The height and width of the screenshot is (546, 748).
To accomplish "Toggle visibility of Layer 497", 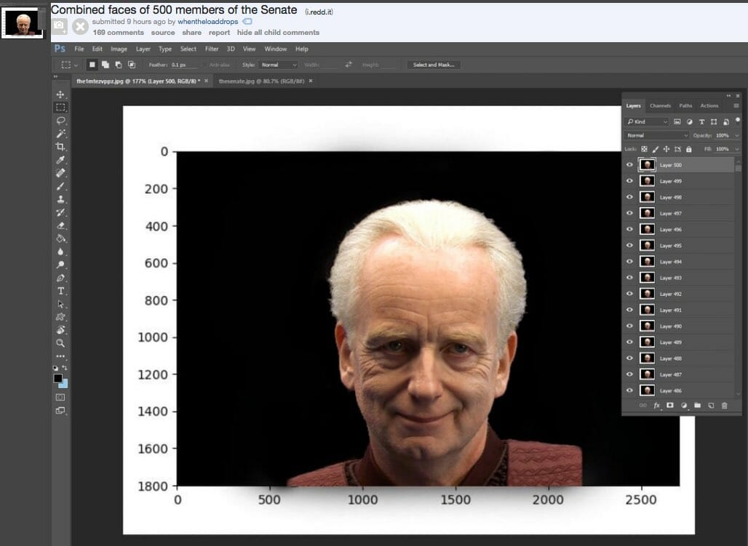I will click(x=629, y=213).
